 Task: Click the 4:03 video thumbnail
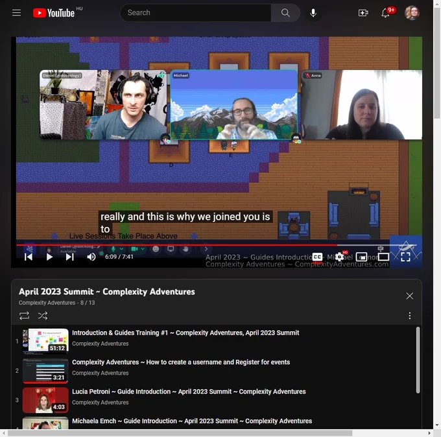45,400
